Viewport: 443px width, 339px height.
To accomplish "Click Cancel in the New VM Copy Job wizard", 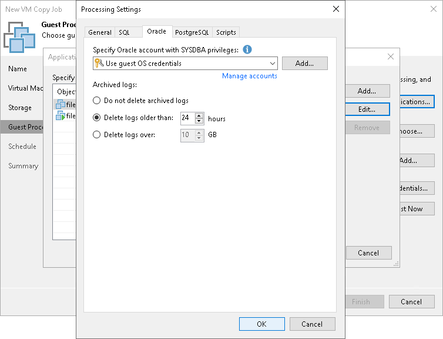I will tap(412, 302).
